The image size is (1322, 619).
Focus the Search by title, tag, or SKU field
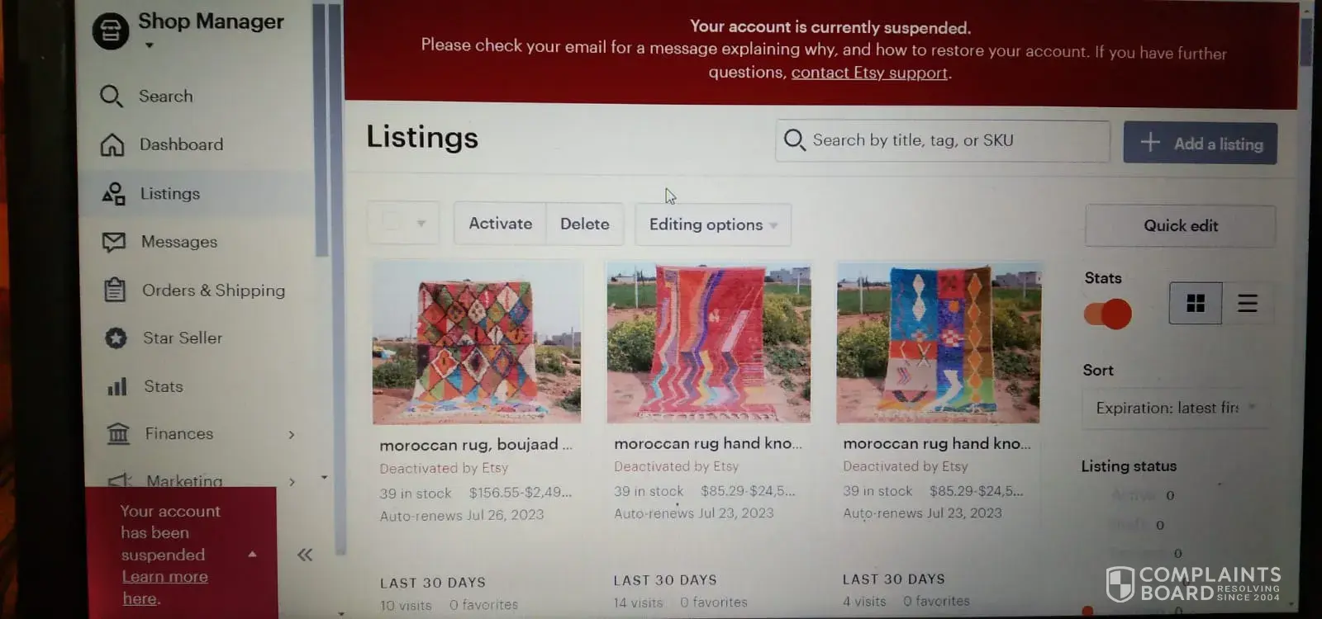point(943,140)
